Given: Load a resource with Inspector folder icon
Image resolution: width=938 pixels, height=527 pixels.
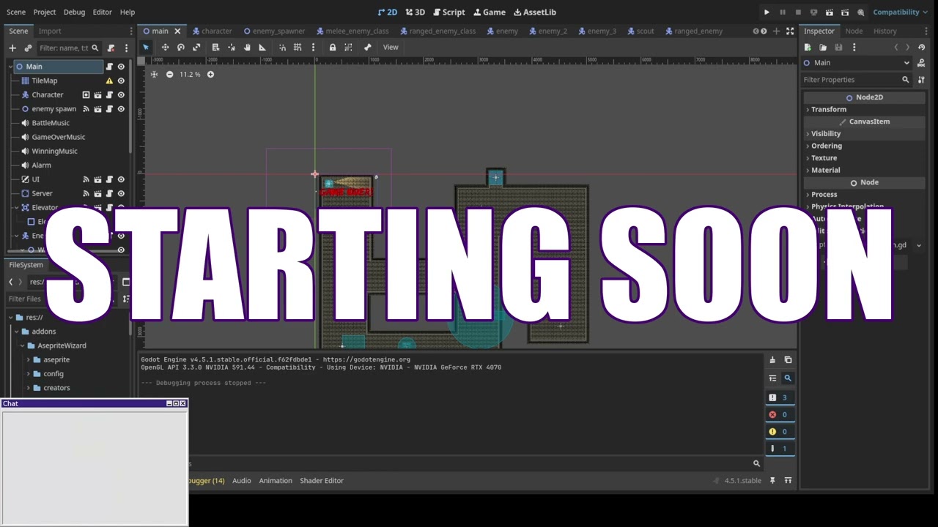Looking at the screenshot, I should tap(823, 48).
